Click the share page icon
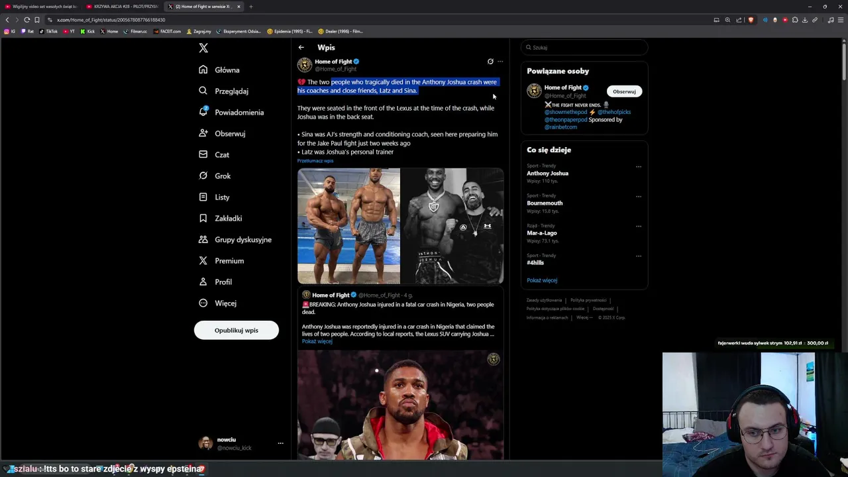This screenshot has width=848, height=477. coord(739,20)
